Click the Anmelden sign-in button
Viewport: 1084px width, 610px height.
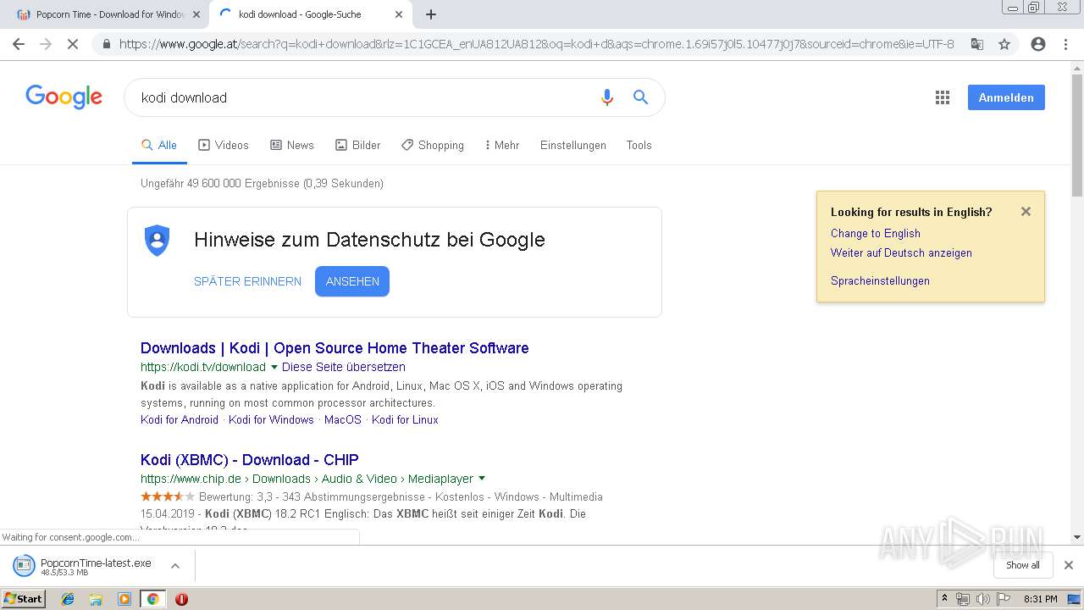[x=1006, y=97]
